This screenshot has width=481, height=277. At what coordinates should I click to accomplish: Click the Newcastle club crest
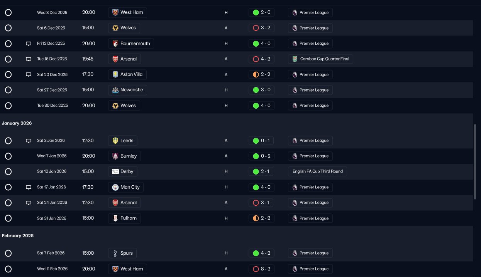point(115,90)
